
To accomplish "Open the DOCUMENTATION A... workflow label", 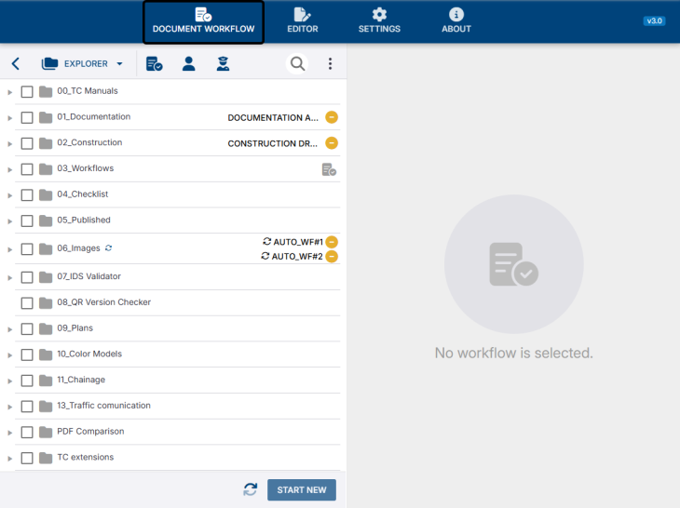I will coord(273,118).
